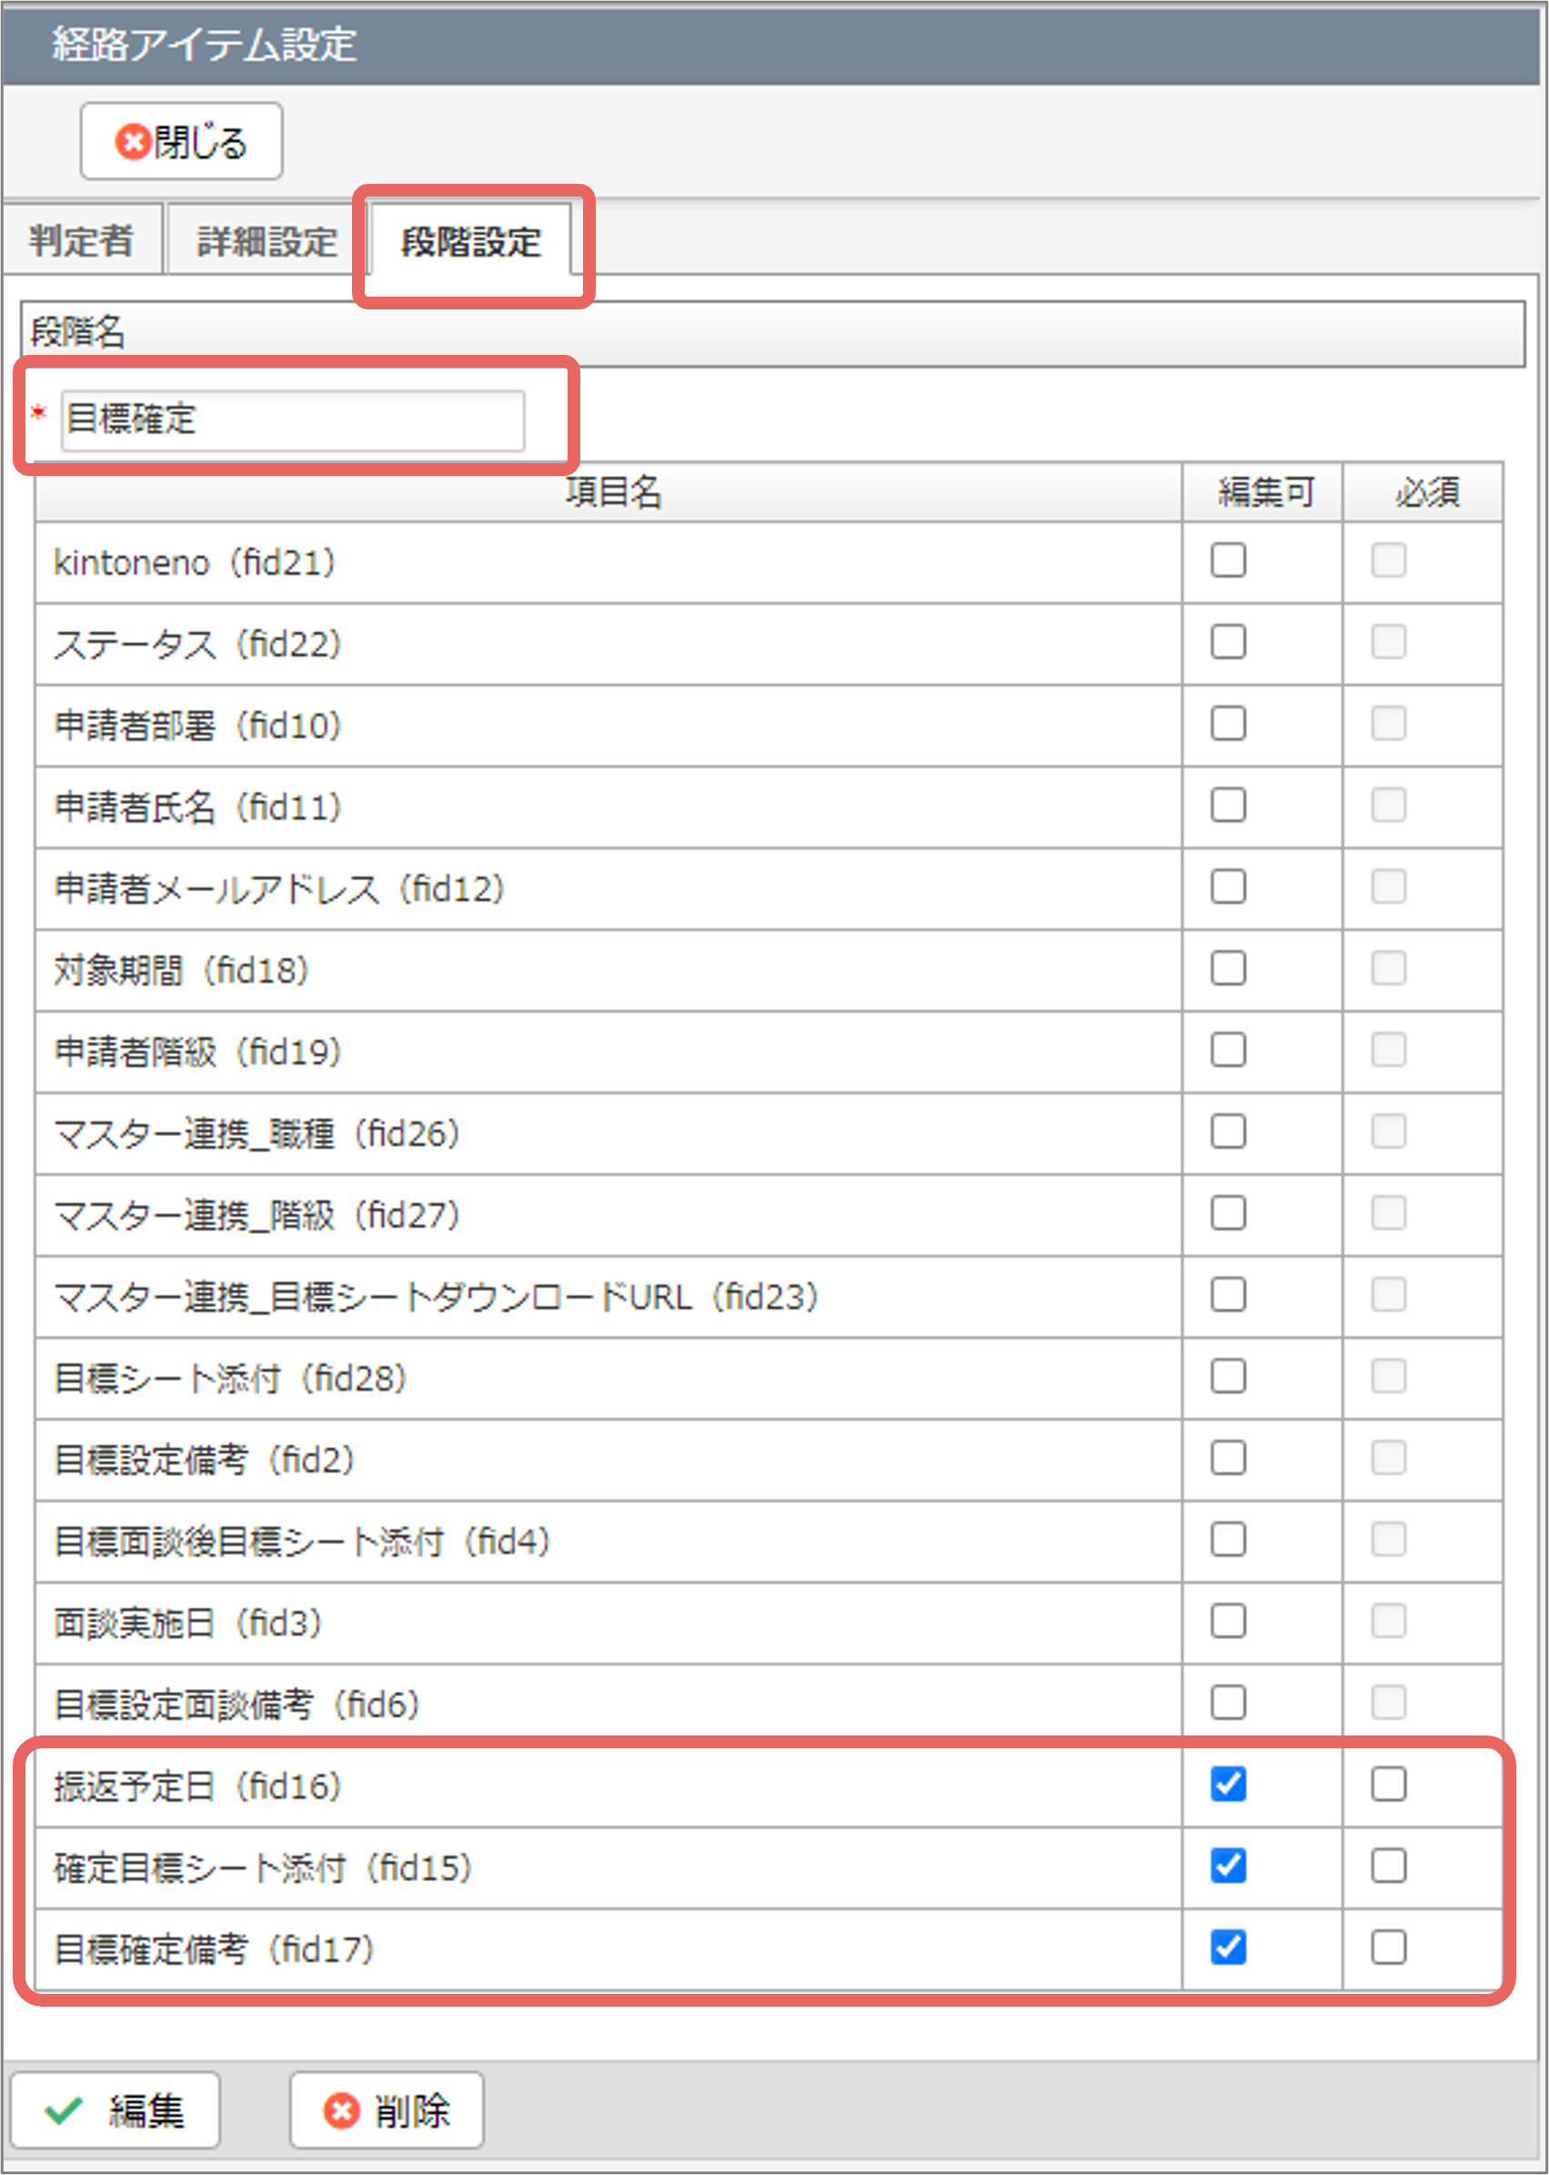
Task: Check 編集可 for ステータス (fid22)
Action: (x=1228, y=642)
